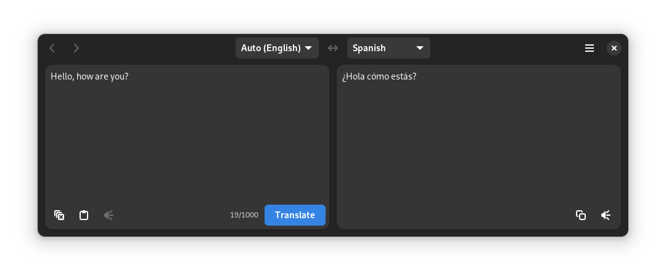The width and height of the screenshot is (666, 278).
Task: Clear the source text
Action: click(59, 215)
